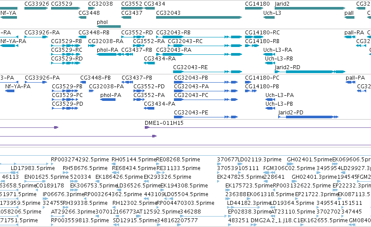Image resolution: width=371 pixels, height=227 pixels.
Task: Select the CG14180 gene label
Action: [x=257, y=4]
